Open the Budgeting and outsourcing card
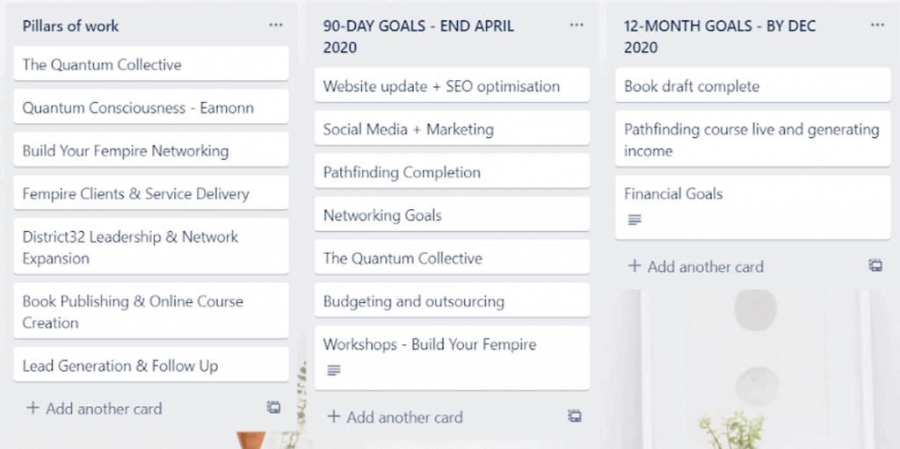The width and height of the screenshot is (900, 449). click(452, 301)
